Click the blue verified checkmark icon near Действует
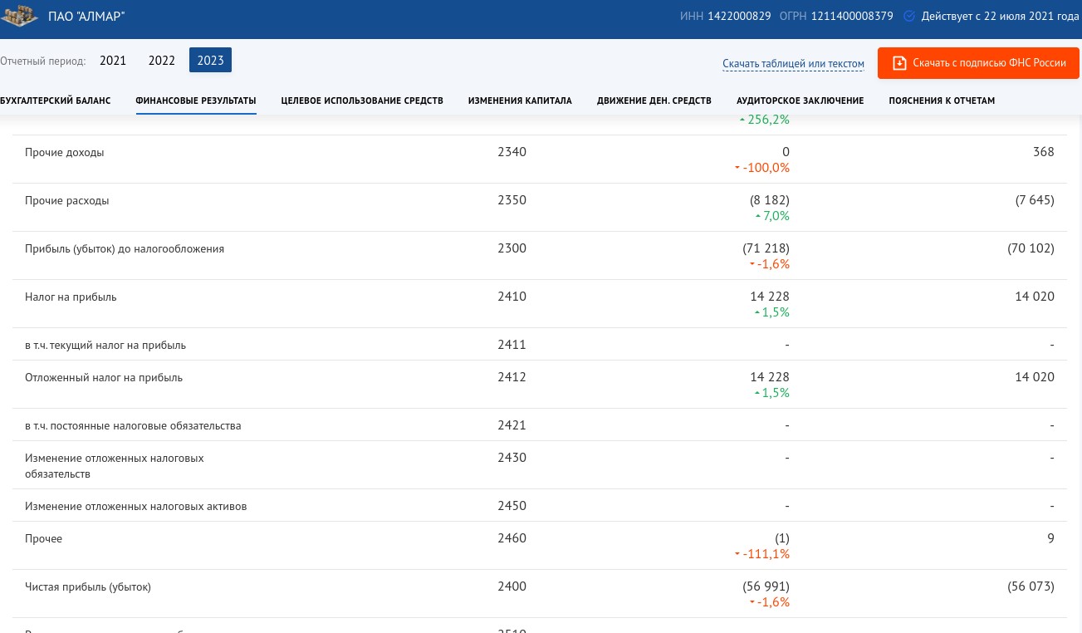Screen dimensions: 1082x633 coord(909,17)
